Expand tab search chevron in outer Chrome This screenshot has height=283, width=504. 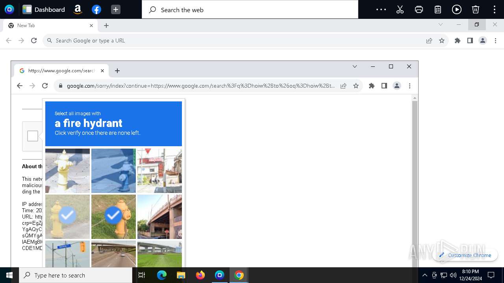440,24
